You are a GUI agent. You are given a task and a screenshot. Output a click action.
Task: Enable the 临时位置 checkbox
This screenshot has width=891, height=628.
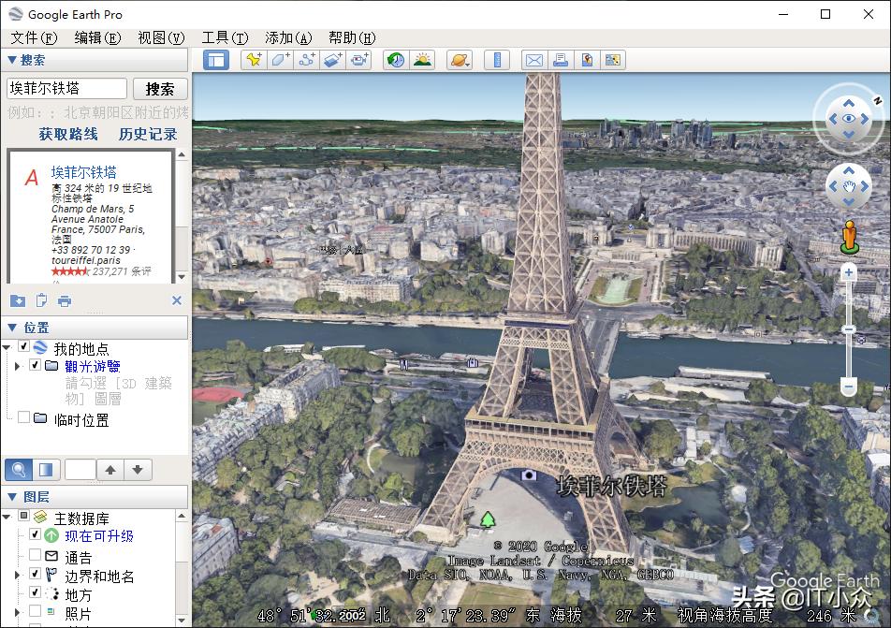[24, 417]
